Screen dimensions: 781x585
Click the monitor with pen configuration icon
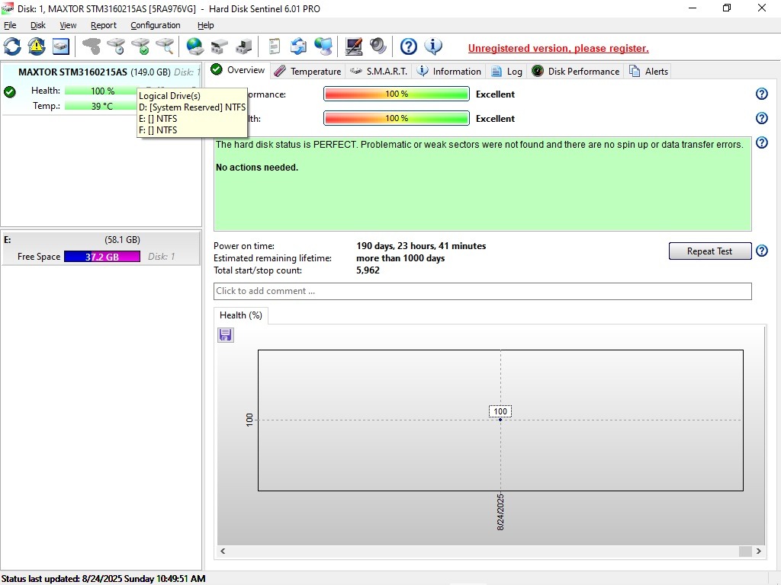[354, 46]
